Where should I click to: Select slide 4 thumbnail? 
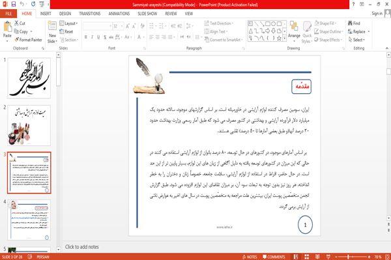pos(29,220)
